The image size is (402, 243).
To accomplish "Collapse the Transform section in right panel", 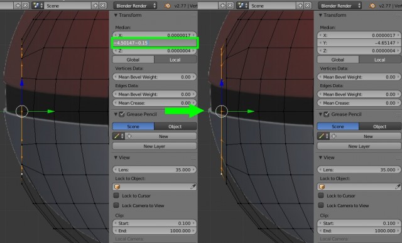I will pos(321,15).
